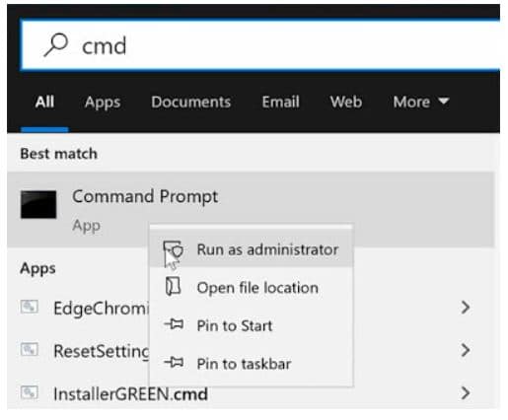Click the magnifying glass search icon
This screenshot has width=508, height=420.
coord(56,45)
